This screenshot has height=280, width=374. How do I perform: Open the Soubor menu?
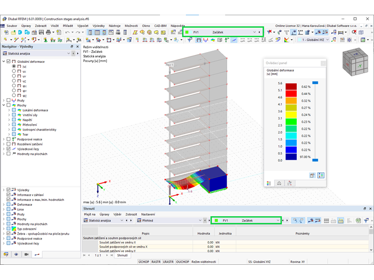[x=12, y=26]
